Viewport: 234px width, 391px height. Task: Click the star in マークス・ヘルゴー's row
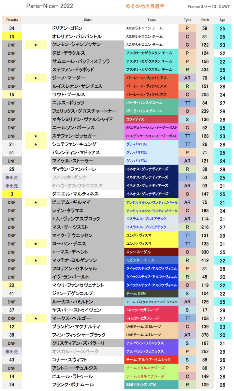pyautogui.click(x=36, y=318)
